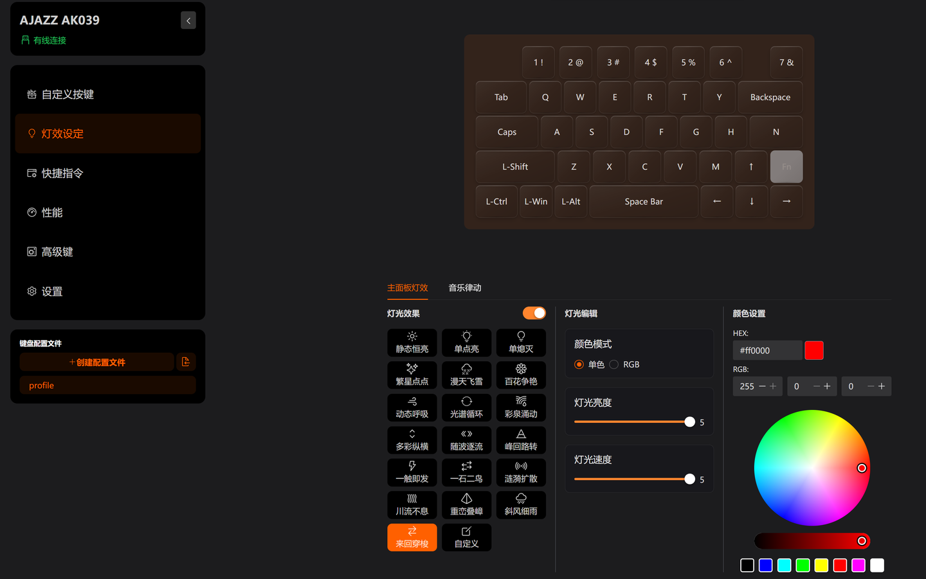The height and width of the screenshot is (579, 926).
Task: Click the 创建配置文件 button
Action: [97, 362]
